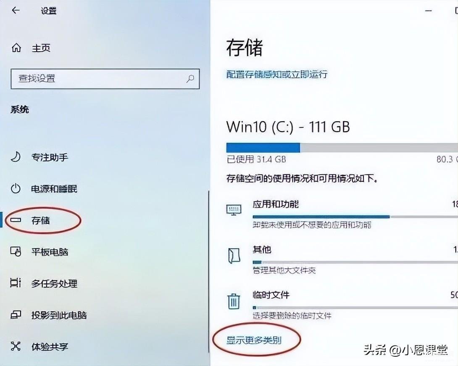Click the search magnifier icon
Image resolution: width=458 pixels, height=366 pixels.
190,78
